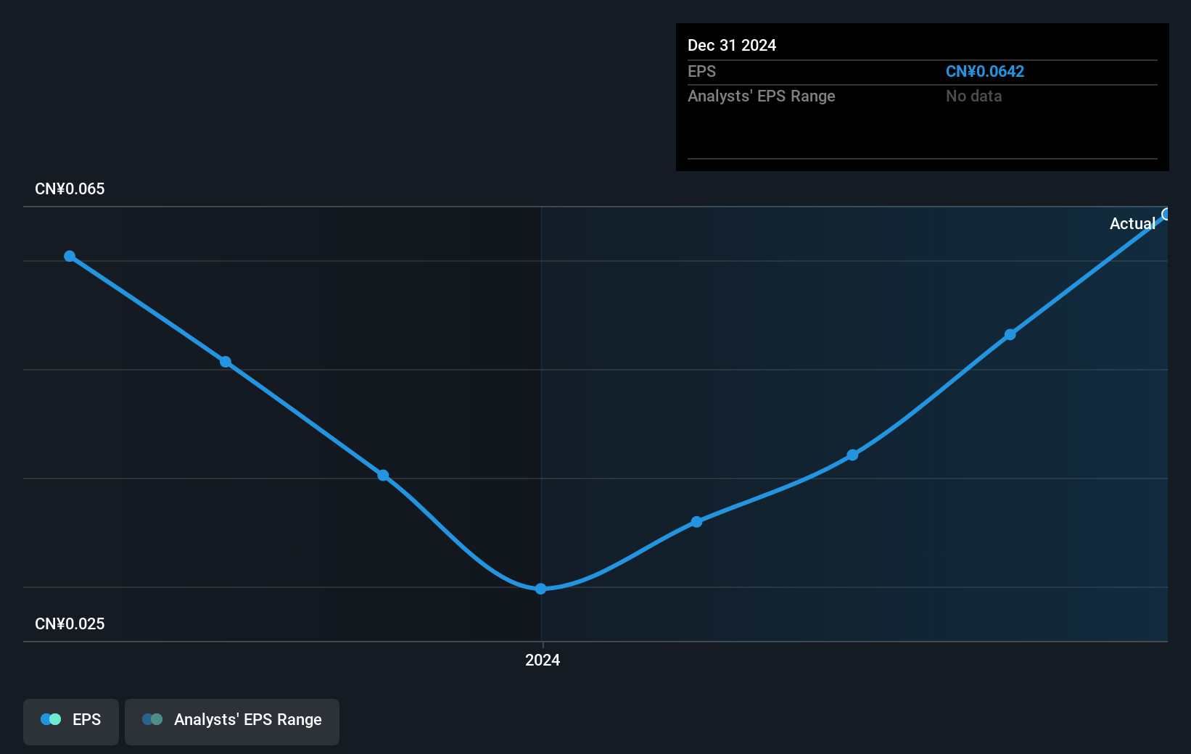1191x754 pixels.
Task: Click the Analysts' EPS Range tooltip row label
Action: pyautogui.click(x=762, y=96)
